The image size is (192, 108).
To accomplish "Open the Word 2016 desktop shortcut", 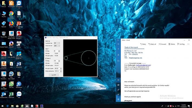I will pos(19,65).
